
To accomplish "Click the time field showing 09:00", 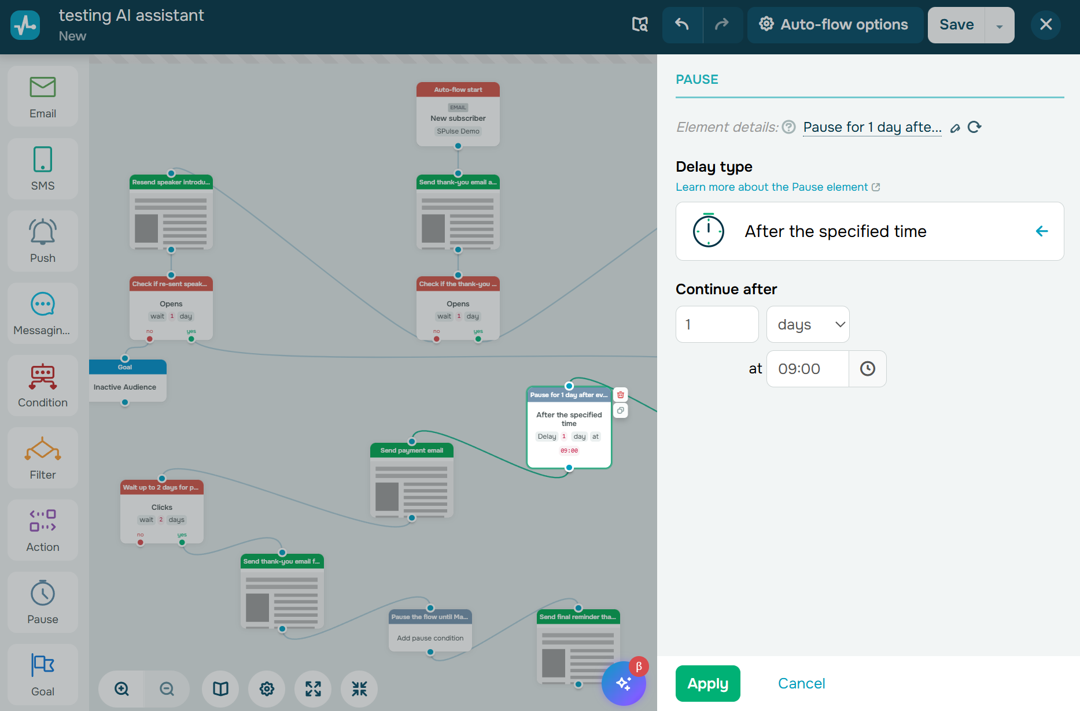I will pyautogui.click(x=808, y=369).
